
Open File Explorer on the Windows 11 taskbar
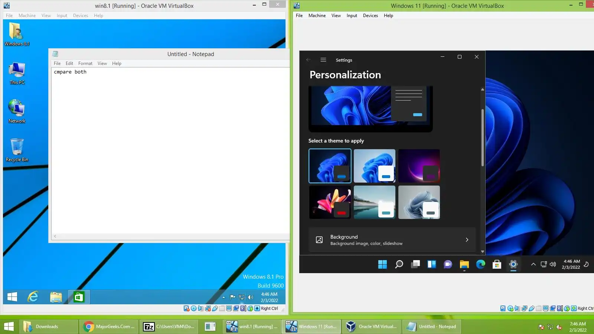point(464,264)
